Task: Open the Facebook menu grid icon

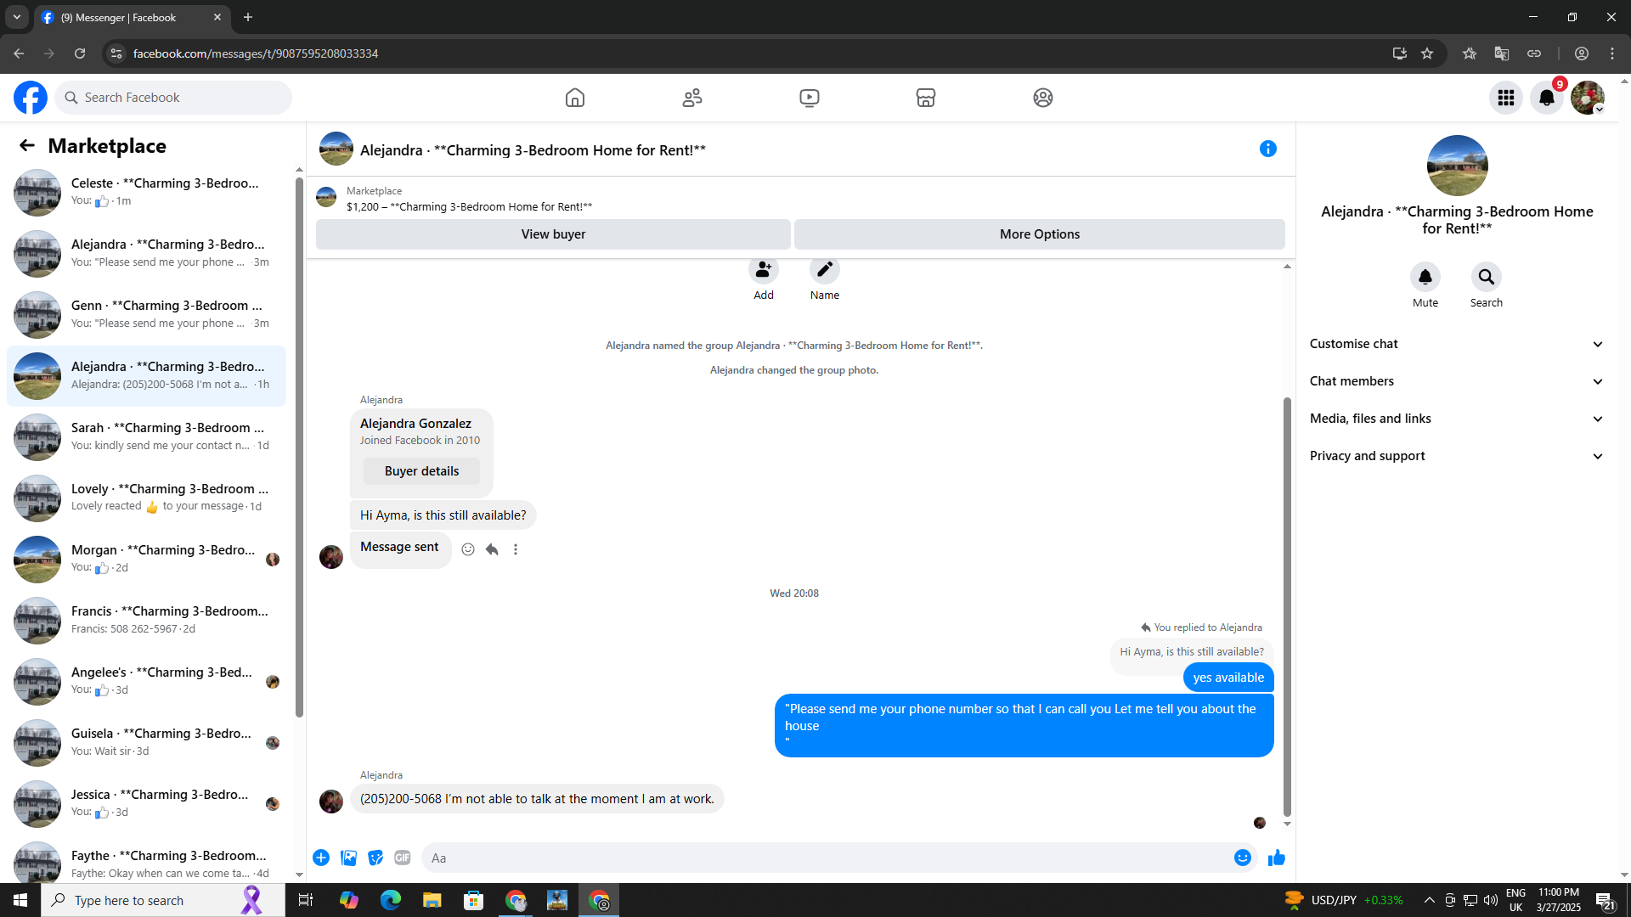Action: [1506, 98]
